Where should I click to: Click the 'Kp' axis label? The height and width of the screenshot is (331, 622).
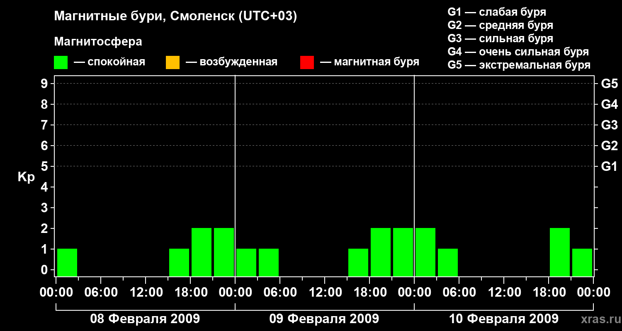click(26, 177)
